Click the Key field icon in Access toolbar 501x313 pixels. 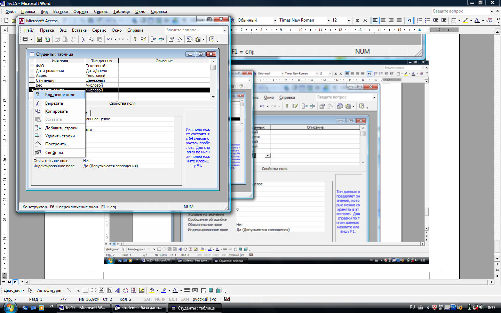click(135, 39)
